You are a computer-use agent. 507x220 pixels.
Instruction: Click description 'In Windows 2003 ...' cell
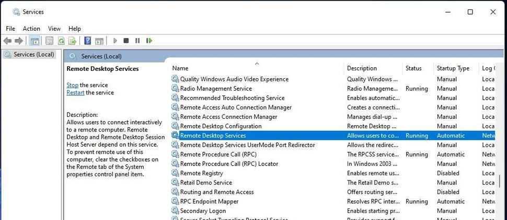(372, 164)
